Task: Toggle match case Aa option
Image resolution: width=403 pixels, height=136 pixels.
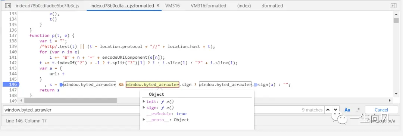Action: click(x=347, y=110)
